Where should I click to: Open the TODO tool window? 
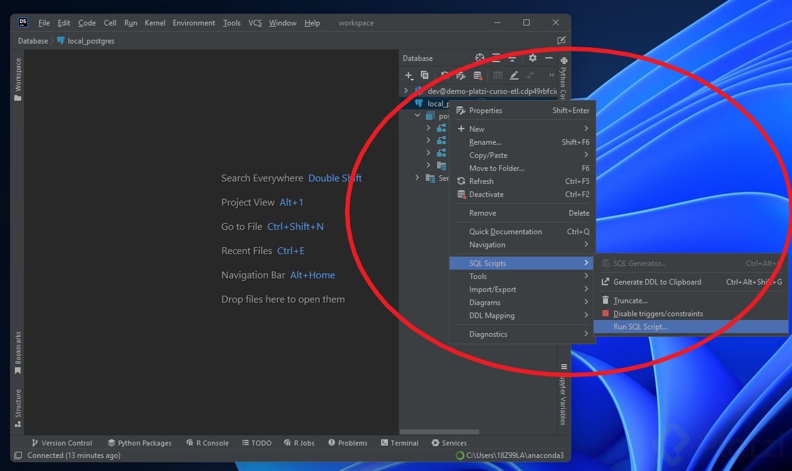tap(257, 443)
